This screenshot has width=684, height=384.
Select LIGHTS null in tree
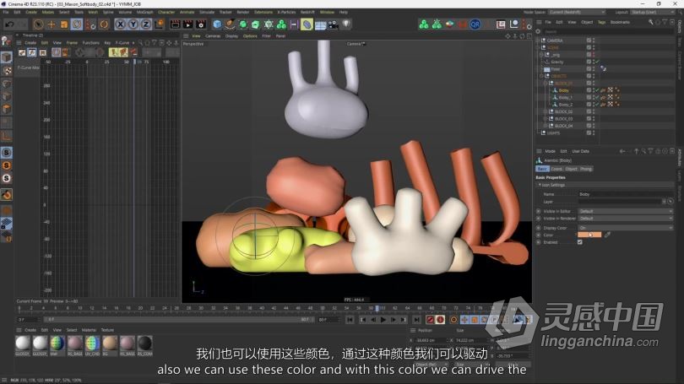553,133
